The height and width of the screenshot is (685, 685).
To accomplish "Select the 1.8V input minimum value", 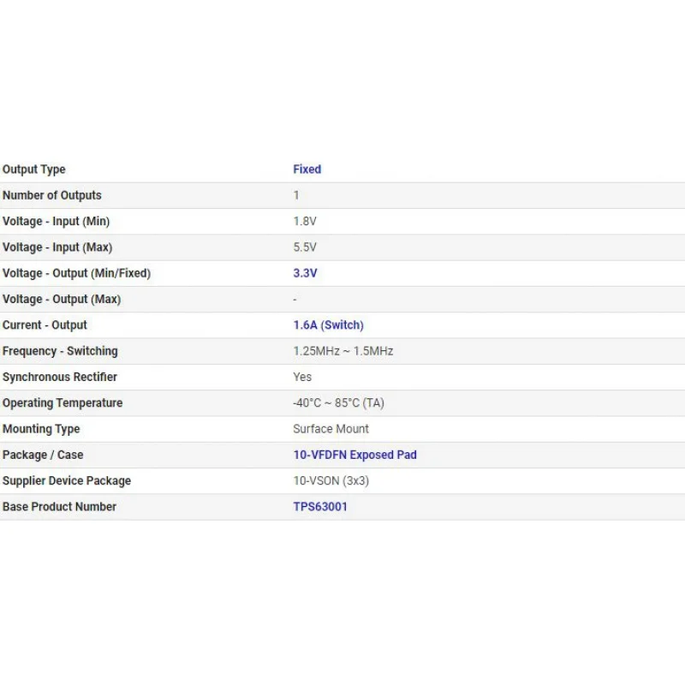I will coord(305,221).
